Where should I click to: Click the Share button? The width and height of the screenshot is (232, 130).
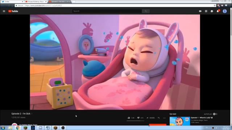click(x=150, y=118)
